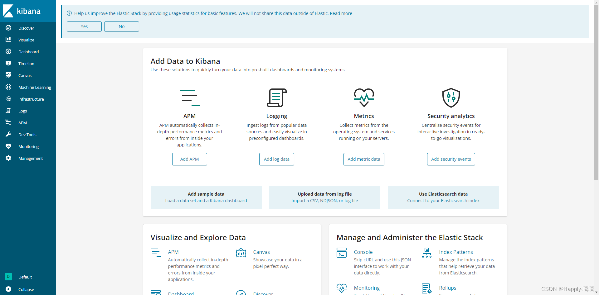Open the Index Patterns link
The image size is (599, 295).
(x=456, y=252)
